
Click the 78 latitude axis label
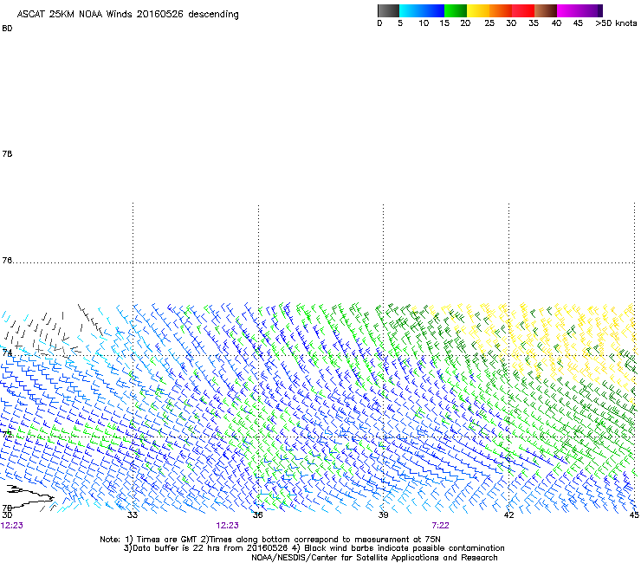click(x=7, y=153)
